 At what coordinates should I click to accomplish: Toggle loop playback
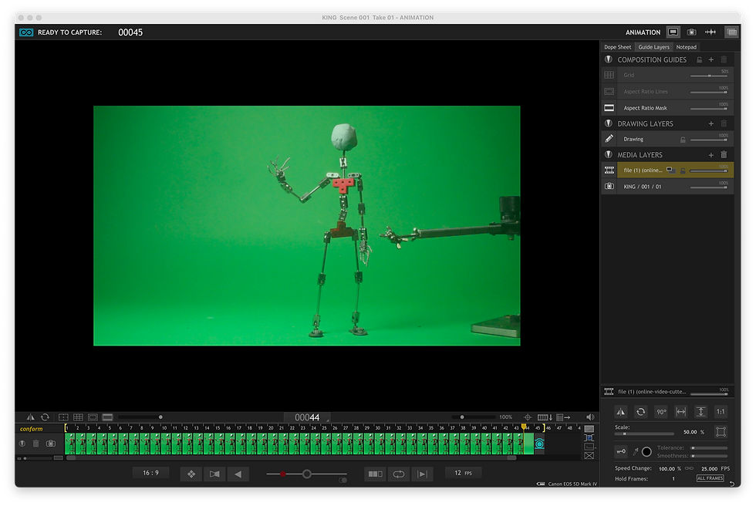click(x=398, y=474)
